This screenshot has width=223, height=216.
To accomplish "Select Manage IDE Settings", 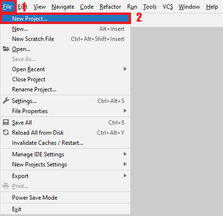I will (65, 154).
